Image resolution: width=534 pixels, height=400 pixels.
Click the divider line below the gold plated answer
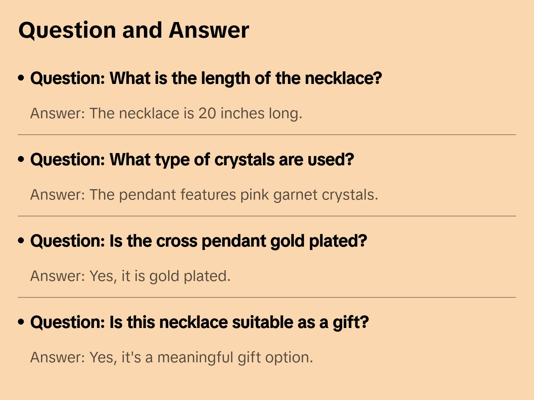(267, 297)
